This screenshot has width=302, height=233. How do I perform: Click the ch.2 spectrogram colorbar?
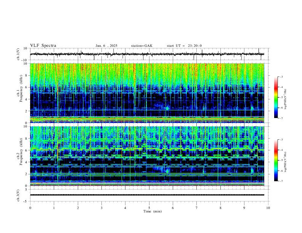point(276,160)
